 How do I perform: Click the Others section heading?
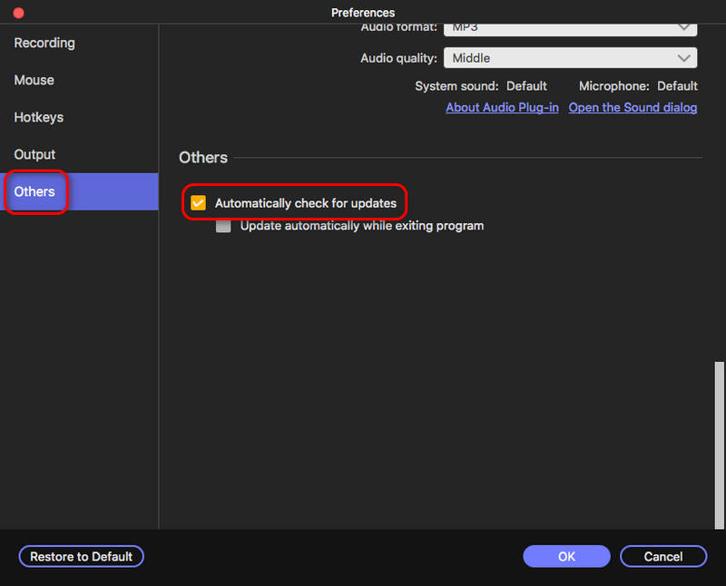click(203, 157)
